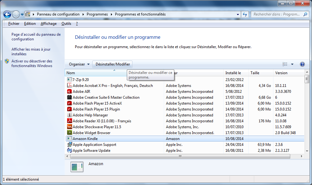This screenshot has height=185, width=312.
Task: Click the vertical scrollbar up arrow
Action: point(307,72)
